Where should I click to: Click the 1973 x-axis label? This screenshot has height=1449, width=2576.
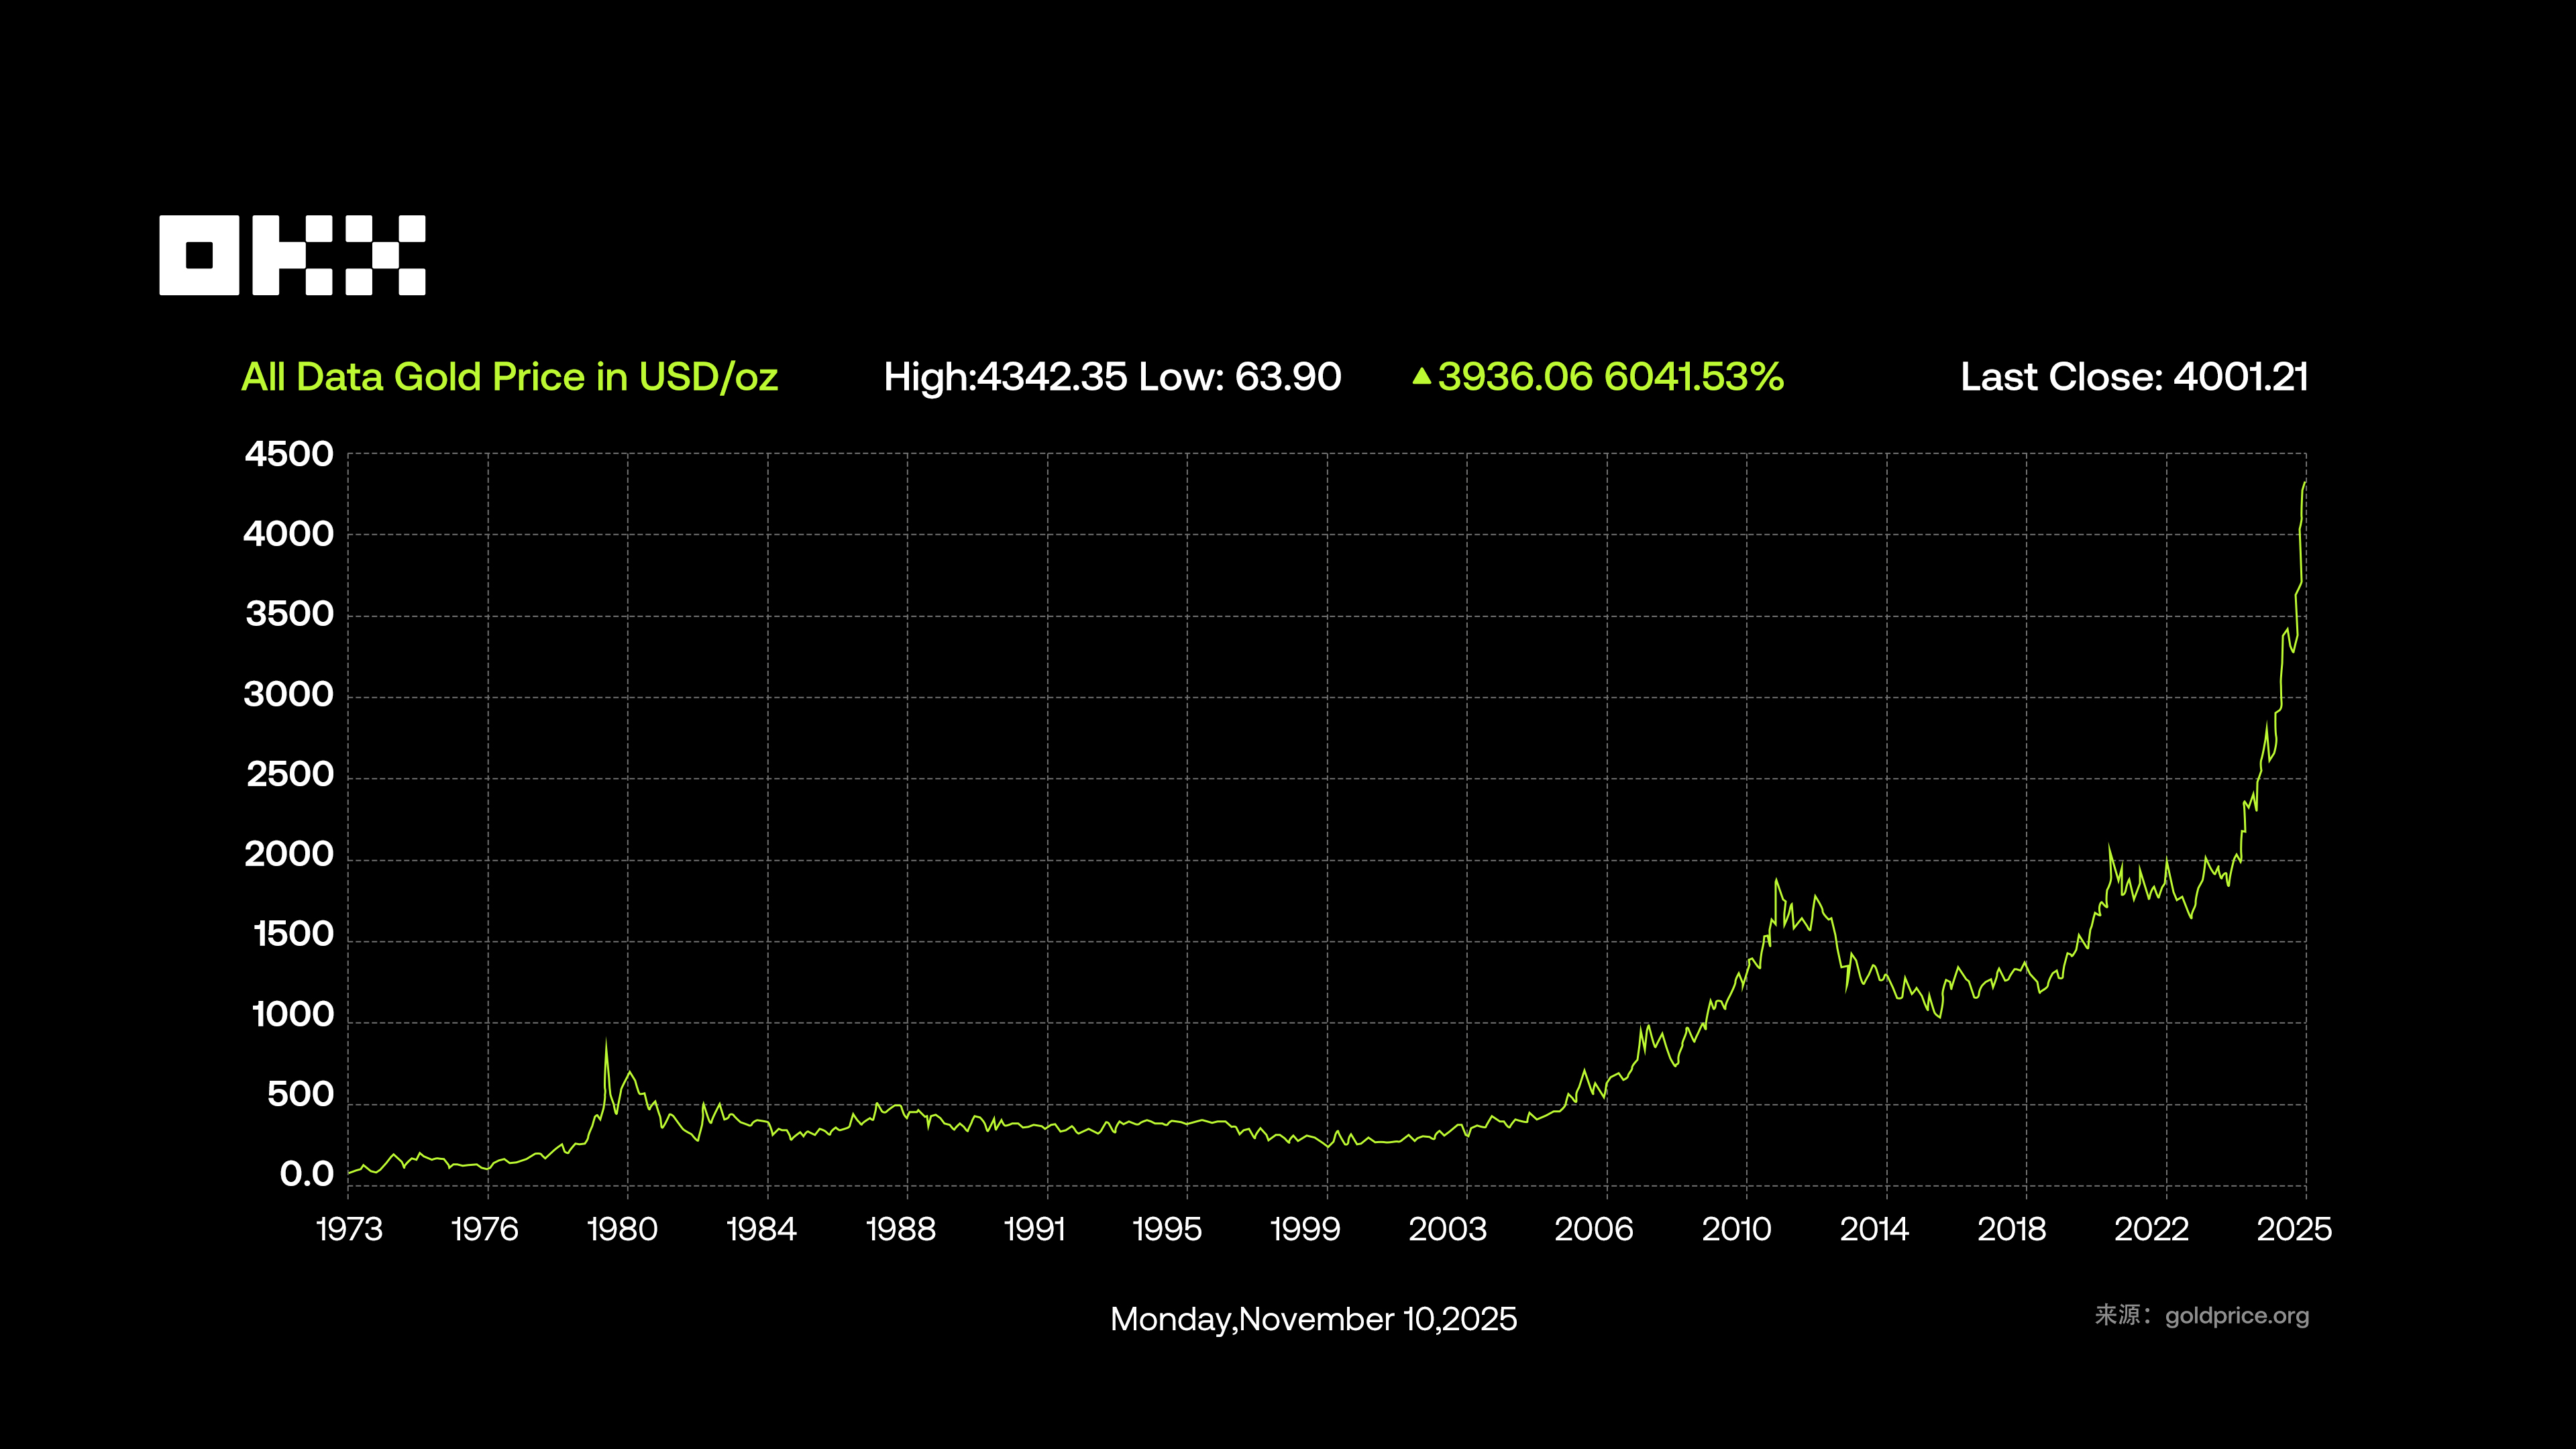tap(349, 1229)
